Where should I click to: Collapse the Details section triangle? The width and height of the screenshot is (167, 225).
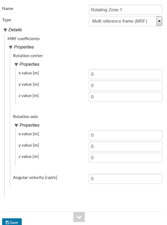click(5, 30)
